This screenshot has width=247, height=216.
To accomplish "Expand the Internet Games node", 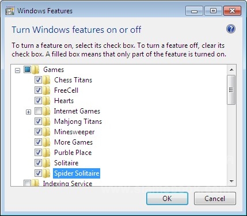I will pyautogui.click(x=28, y=112).
